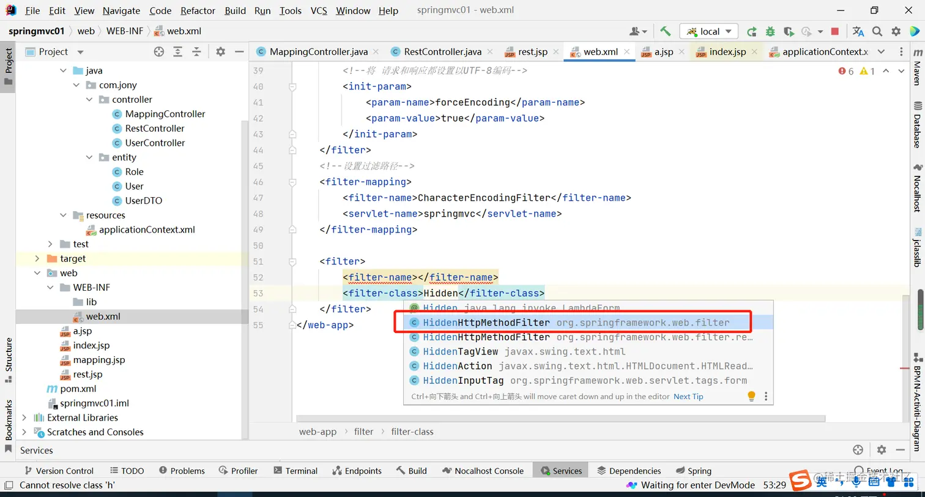Image resolution: width=925 pixels, height=497 pixels.
Task: Toggle the jclasslib tool window
Action: (918, 248)
